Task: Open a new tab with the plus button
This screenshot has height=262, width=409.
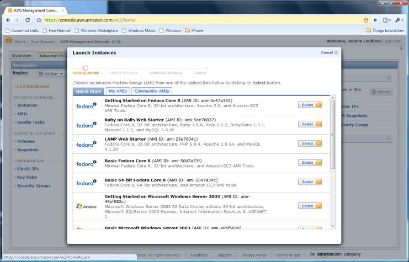Action: coord(72,10)
